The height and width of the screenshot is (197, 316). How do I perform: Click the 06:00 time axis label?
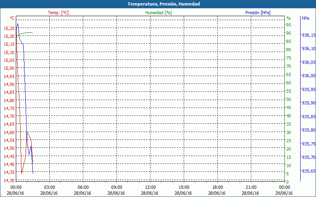(83, 188)
